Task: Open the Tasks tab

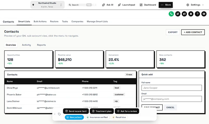Action: point(65,21)
